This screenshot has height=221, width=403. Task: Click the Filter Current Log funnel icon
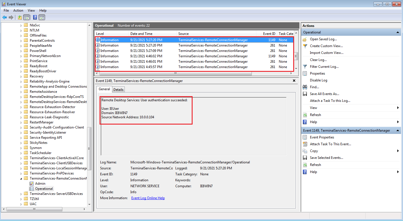pyautogui.click(x=305, y=67)
